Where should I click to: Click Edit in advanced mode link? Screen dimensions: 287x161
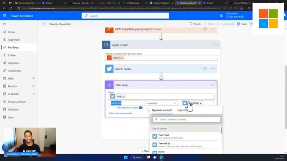[x=121, y=113]
